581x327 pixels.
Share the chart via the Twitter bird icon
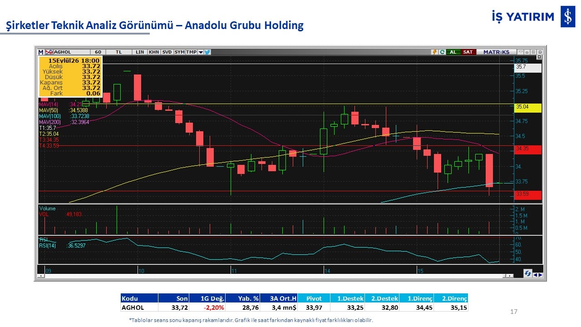[x=207, y=52]
